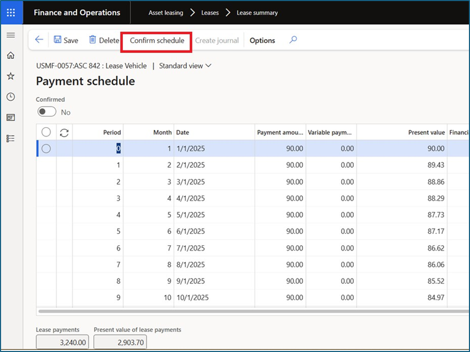The image size is (470, 352).
Task: Expand the hamburger navigation pane
Action: pos(11,35)
